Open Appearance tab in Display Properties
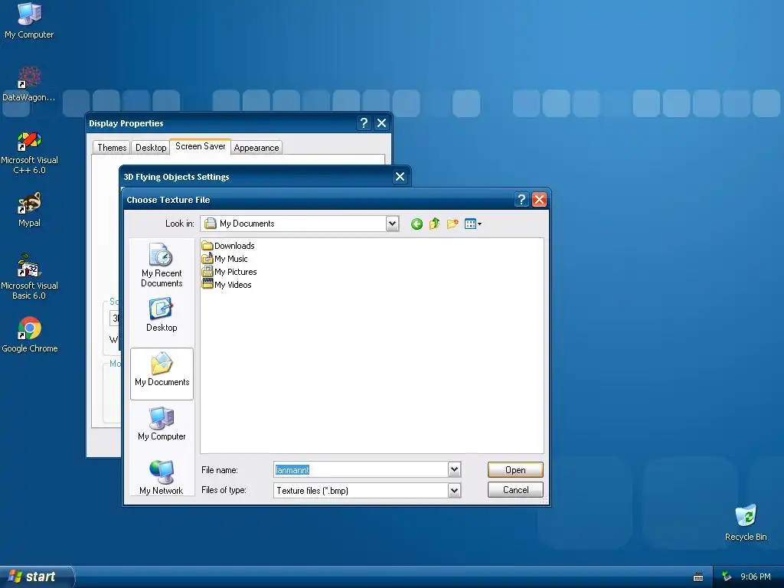Screen dimensions: 784x588 point(256,148)
